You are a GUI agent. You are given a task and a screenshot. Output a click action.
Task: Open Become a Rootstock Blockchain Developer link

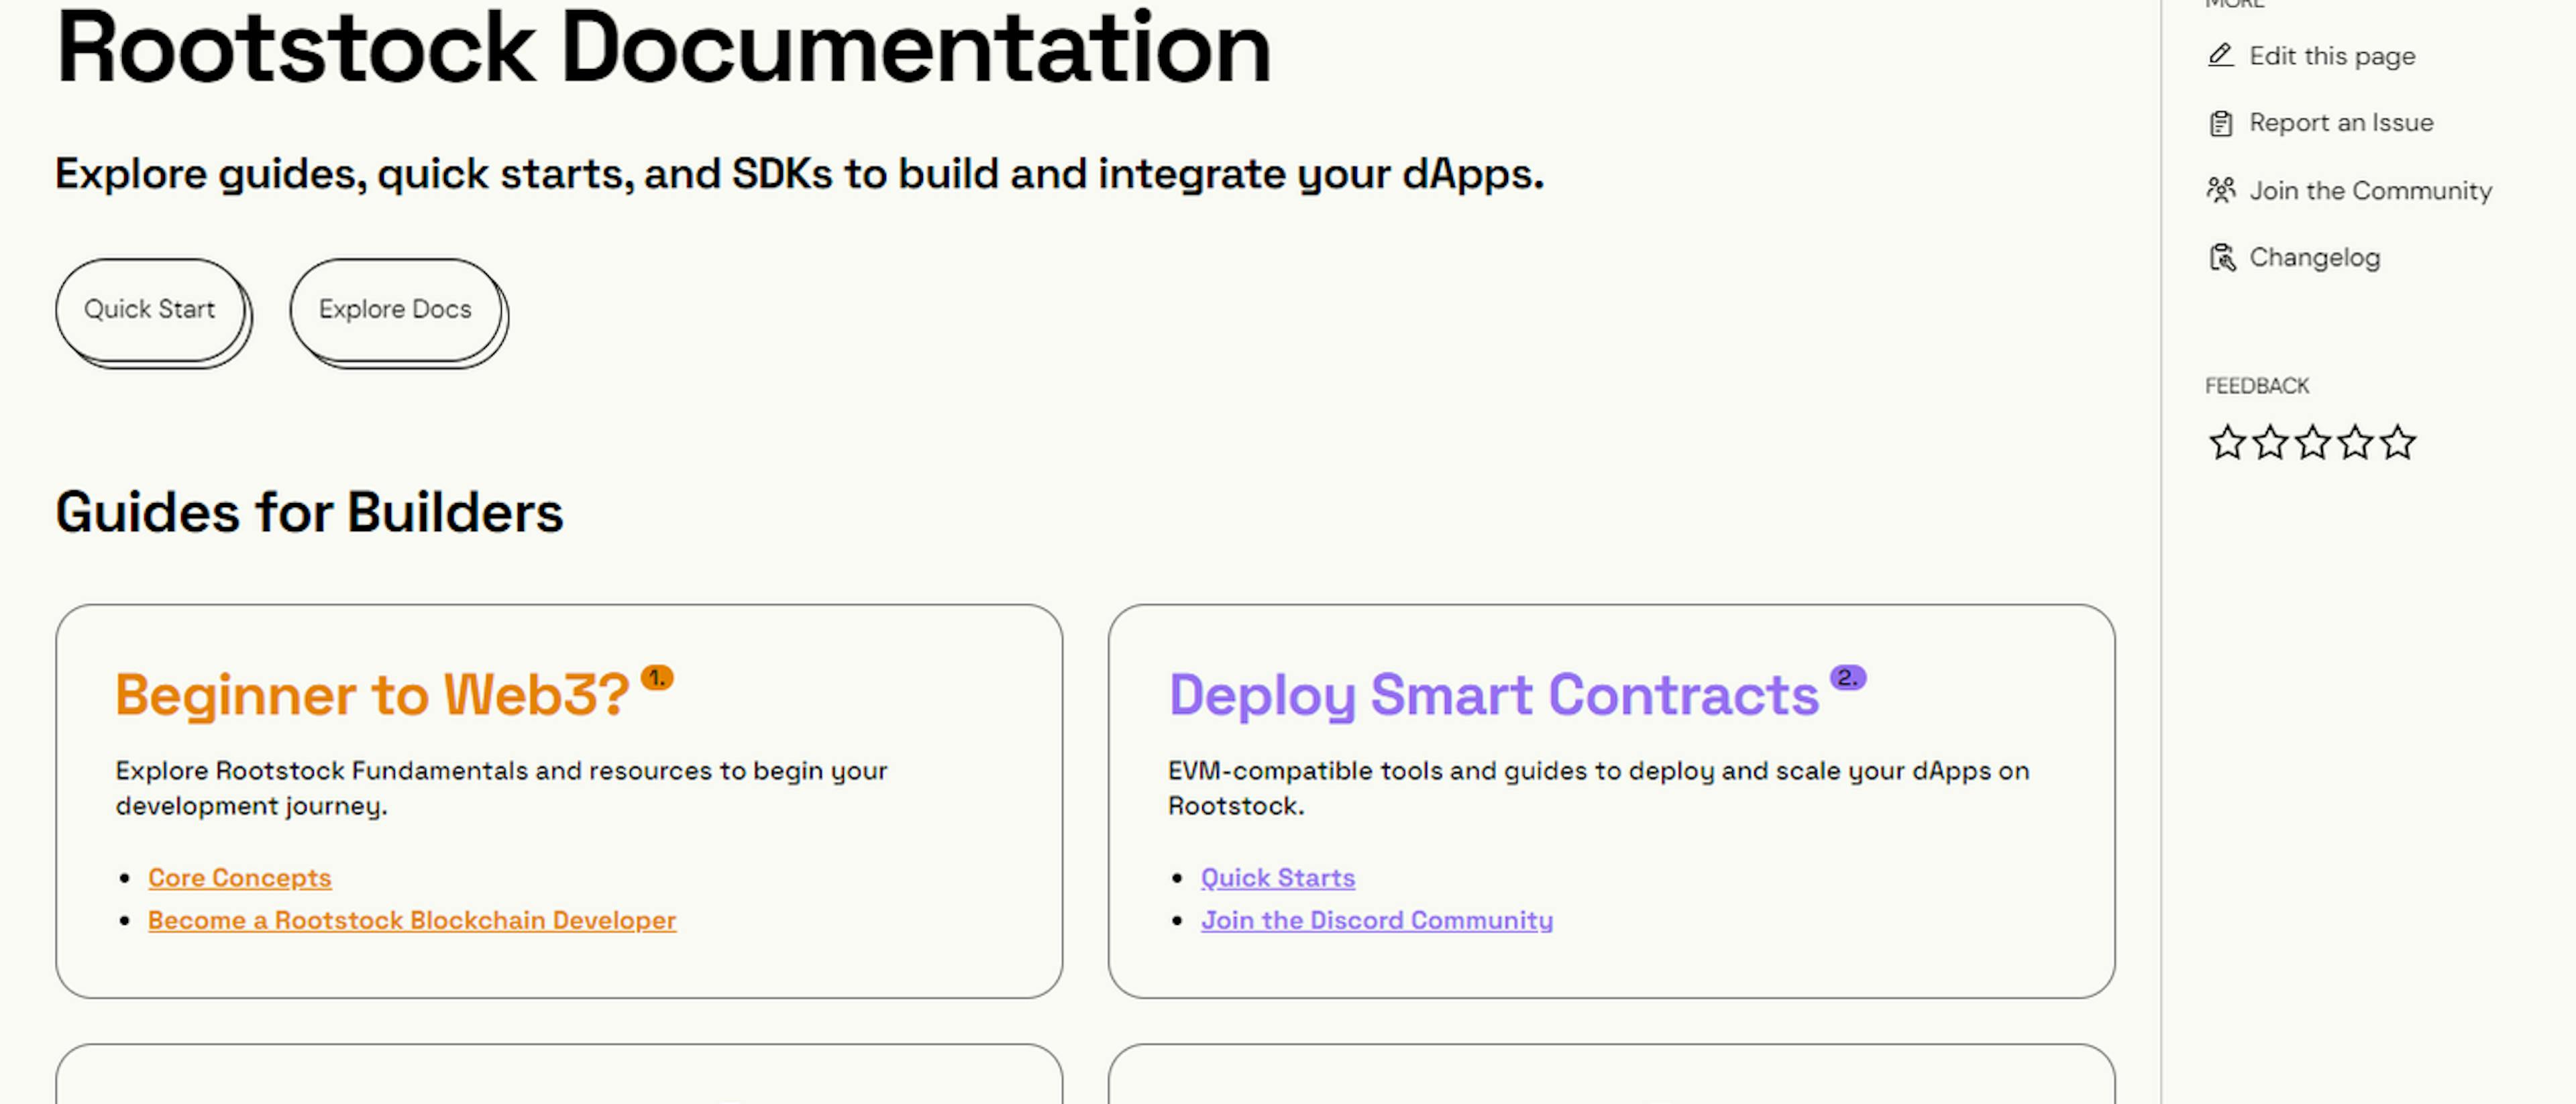click(x=412, y=920)
